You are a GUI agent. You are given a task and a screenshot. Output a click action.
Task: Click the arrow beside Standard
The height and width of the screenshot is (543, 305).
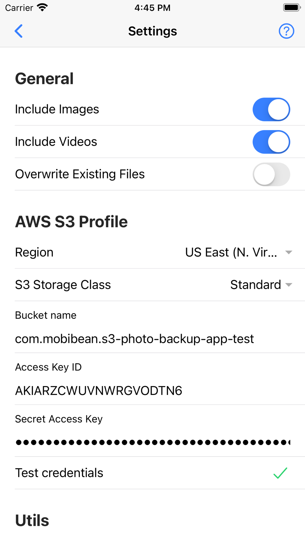pyautogui.click(x=289, y=285)
